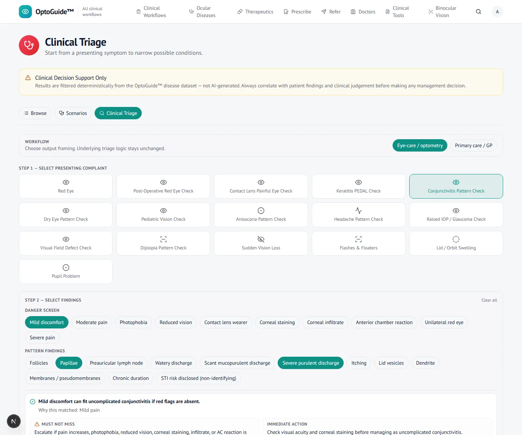Toggle Anterior chamber reaction finding
The height and width of the screenshot is (435, 522).
click(384, 322)
